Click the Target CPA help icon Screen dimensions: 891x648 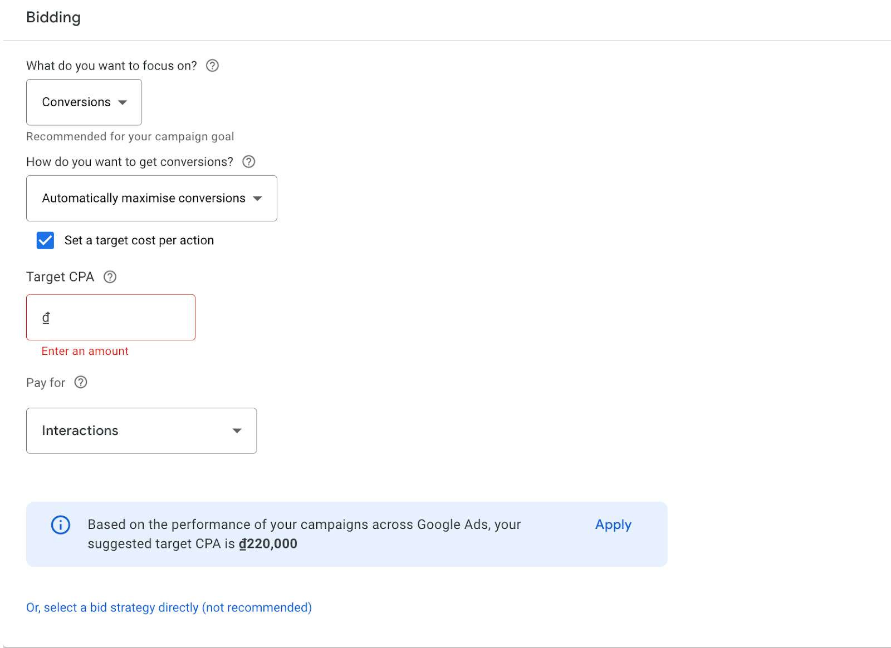(x=110, y=277)
